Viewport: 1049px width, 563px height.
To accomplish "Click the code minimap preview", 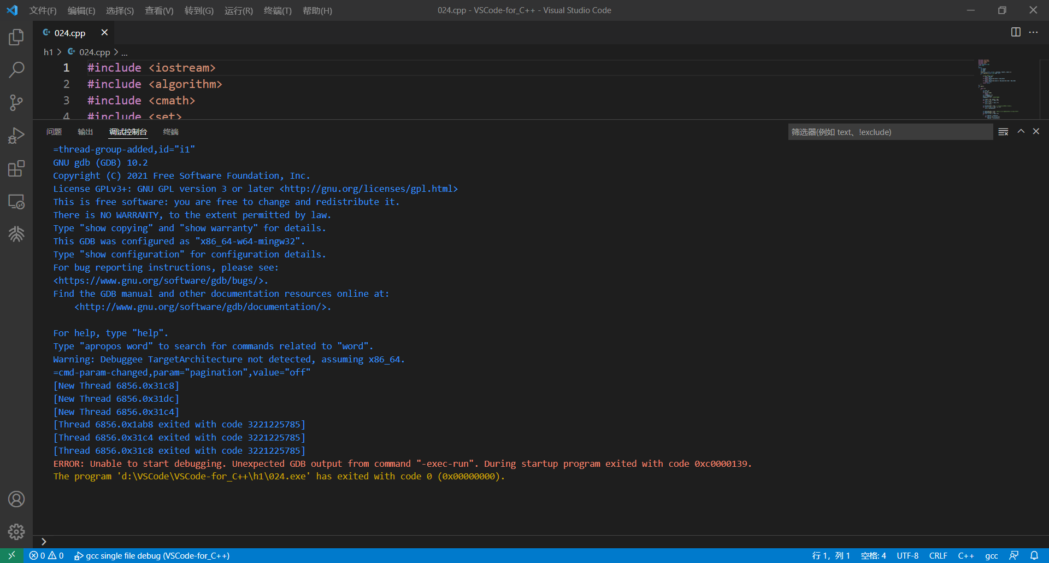I will (x=1008, y=89).
